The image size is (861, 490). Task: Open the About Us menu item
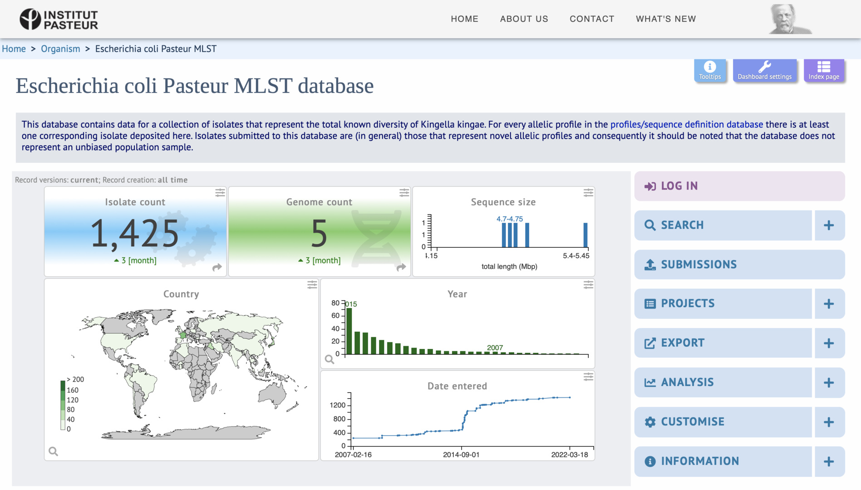point(524,19)
